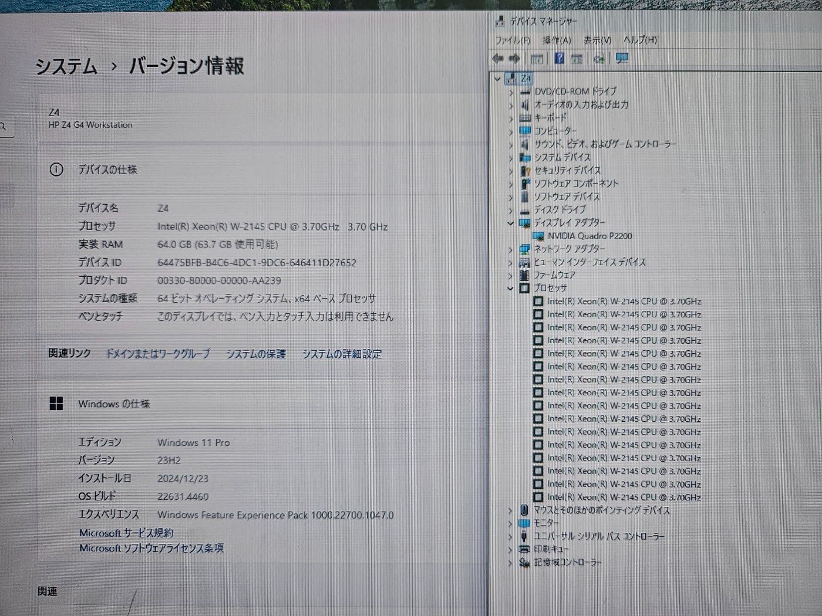The width and height of the screenshot is (822, 616).
Task: Open the 操作(A) menu
Action: (557, 40)
